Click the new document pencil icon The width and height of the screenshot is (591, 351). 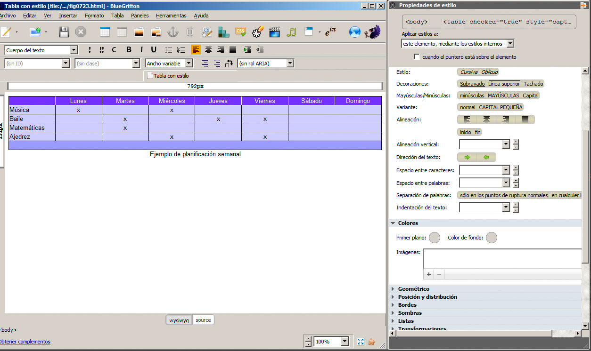(x=6, y=32)
